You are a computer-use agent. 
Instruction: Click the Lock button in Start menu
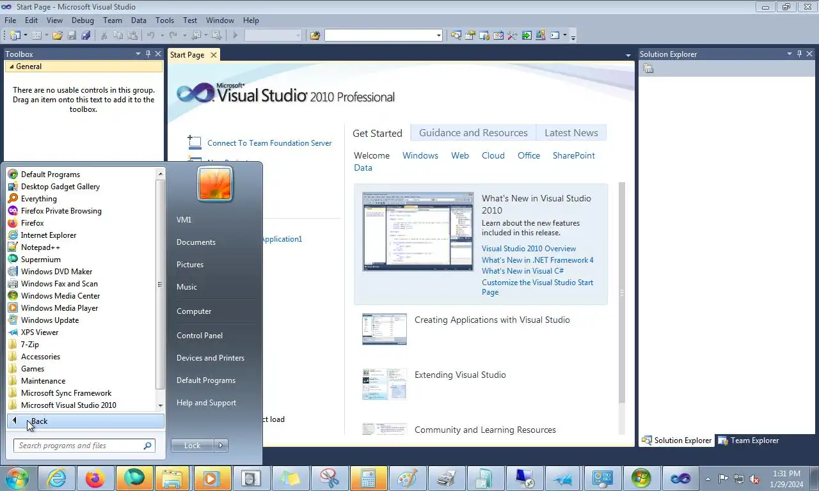point(193,446)
